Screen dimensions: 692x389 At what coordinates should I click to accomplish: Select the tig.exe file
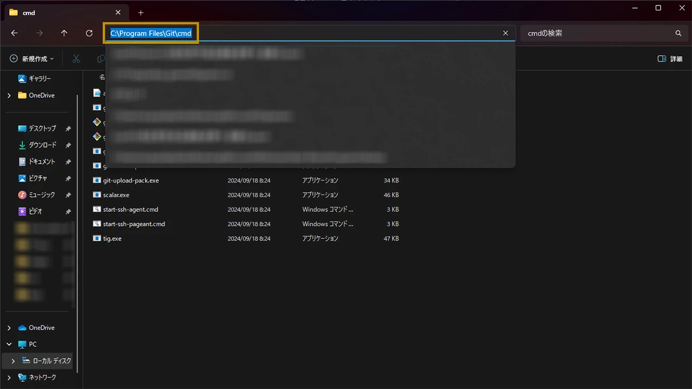(112, 238)
